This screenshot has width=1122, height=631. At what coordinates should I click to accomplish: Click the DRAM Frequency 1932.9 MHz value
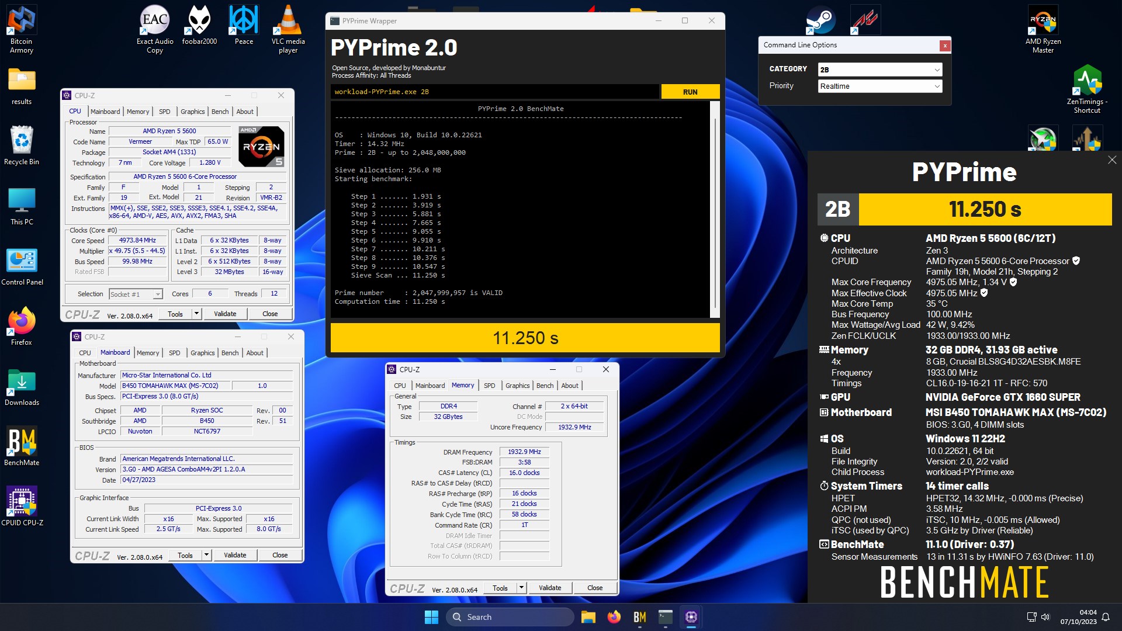[x=524, y=452]
